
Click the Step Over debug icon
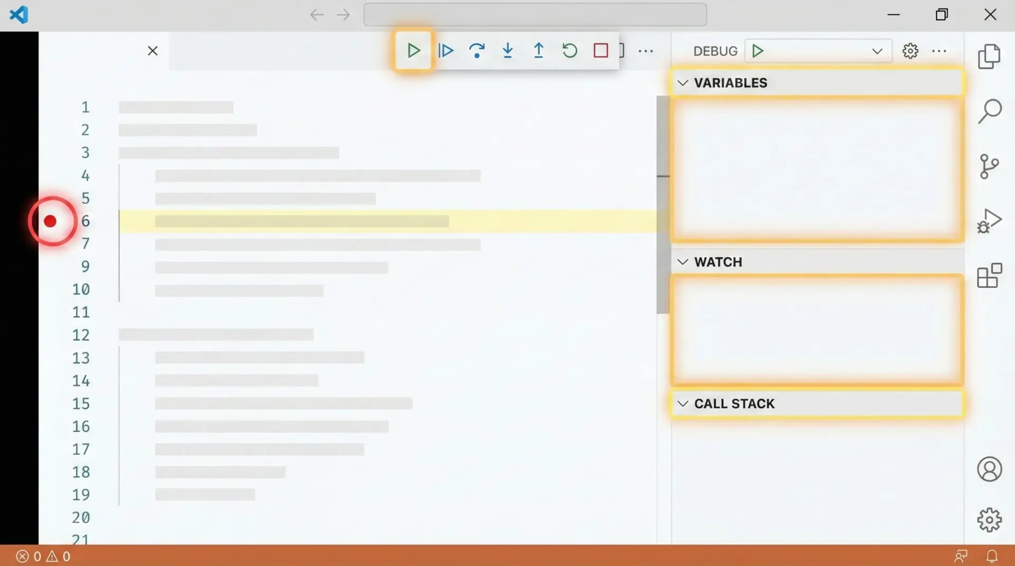pos(476,51)
